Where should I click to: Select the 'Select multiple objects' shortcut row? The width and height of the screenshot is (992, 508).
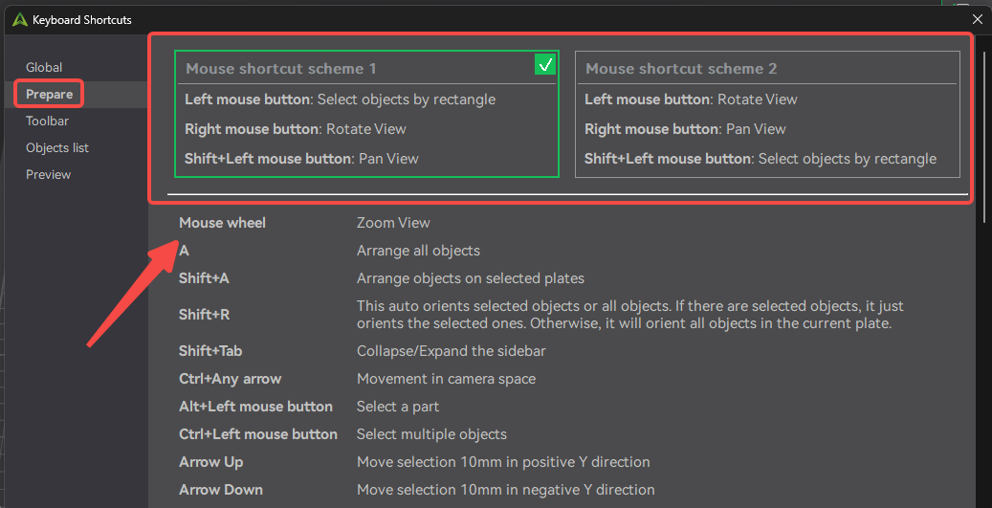coord(431,434)
